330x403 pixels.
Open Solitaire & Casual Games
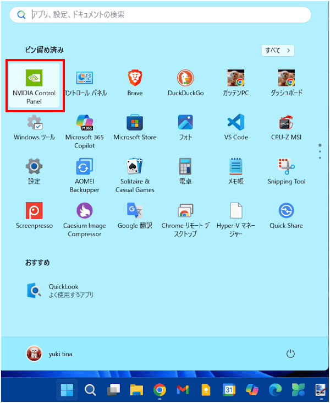135,176
